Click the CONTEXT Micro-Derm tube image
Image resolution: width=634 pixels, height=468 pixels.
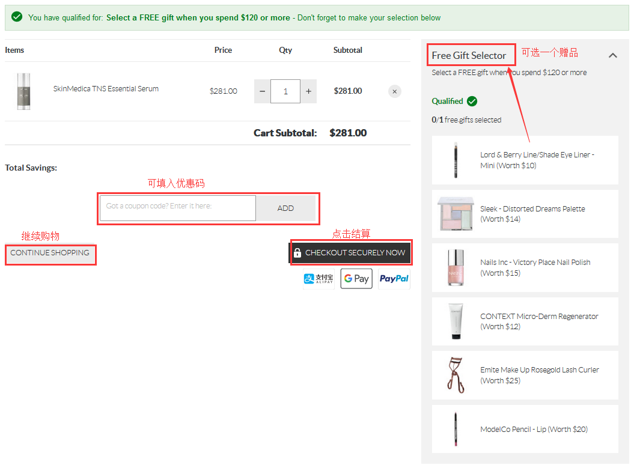tap(456, 321)
